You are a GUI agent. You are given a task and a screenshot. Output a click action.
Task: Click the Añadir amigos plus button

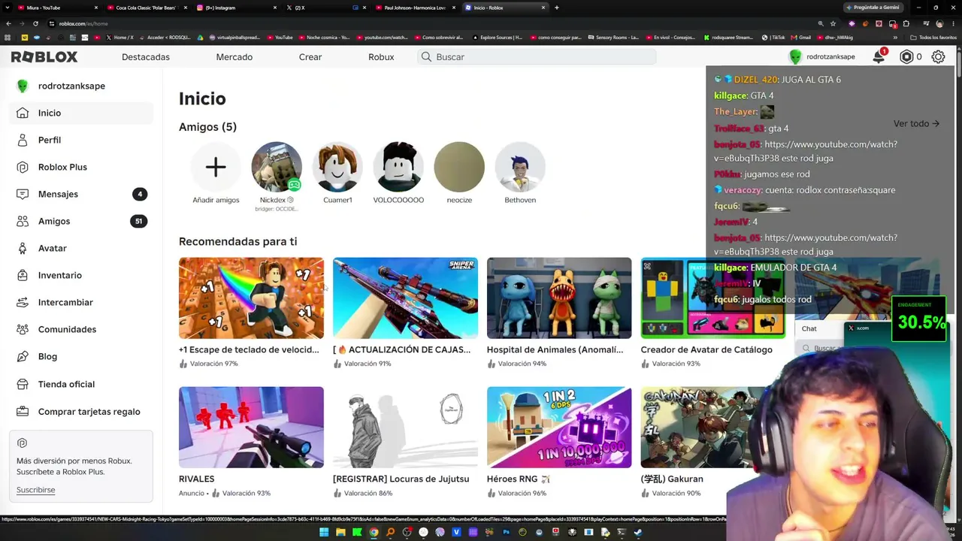point(216,167)
